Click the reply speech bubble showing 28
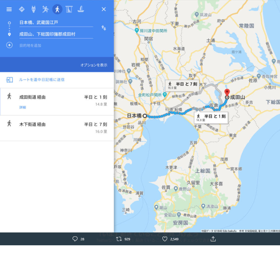 pos(75,239)
